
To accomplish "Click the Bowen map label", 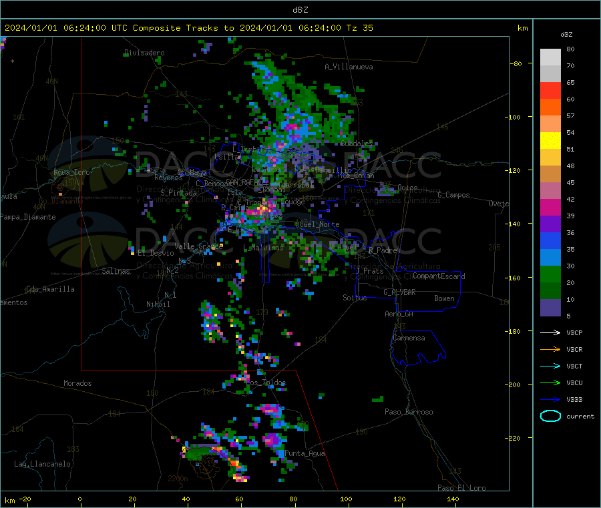I will point(444,298).
